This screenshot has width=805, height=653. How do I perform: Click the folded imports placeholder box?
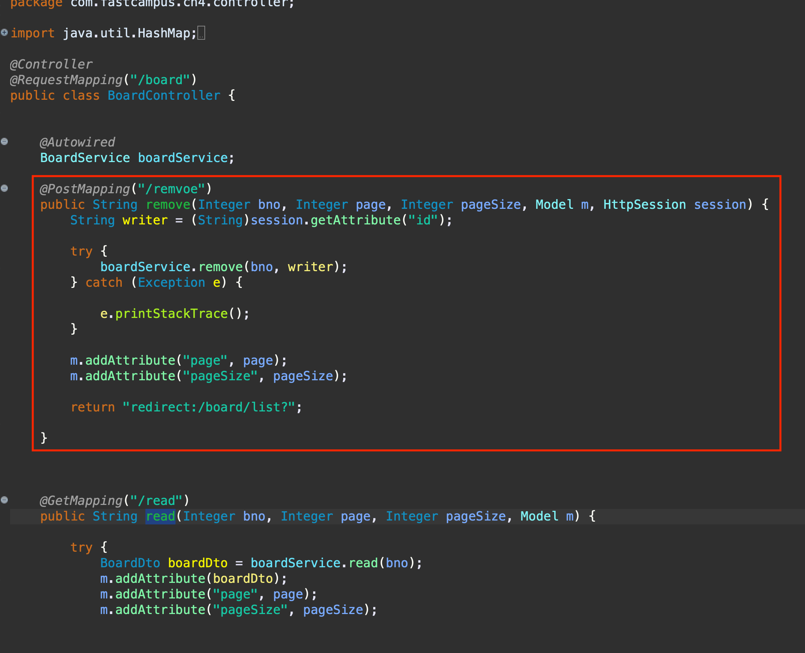click(x=201, y=33)
